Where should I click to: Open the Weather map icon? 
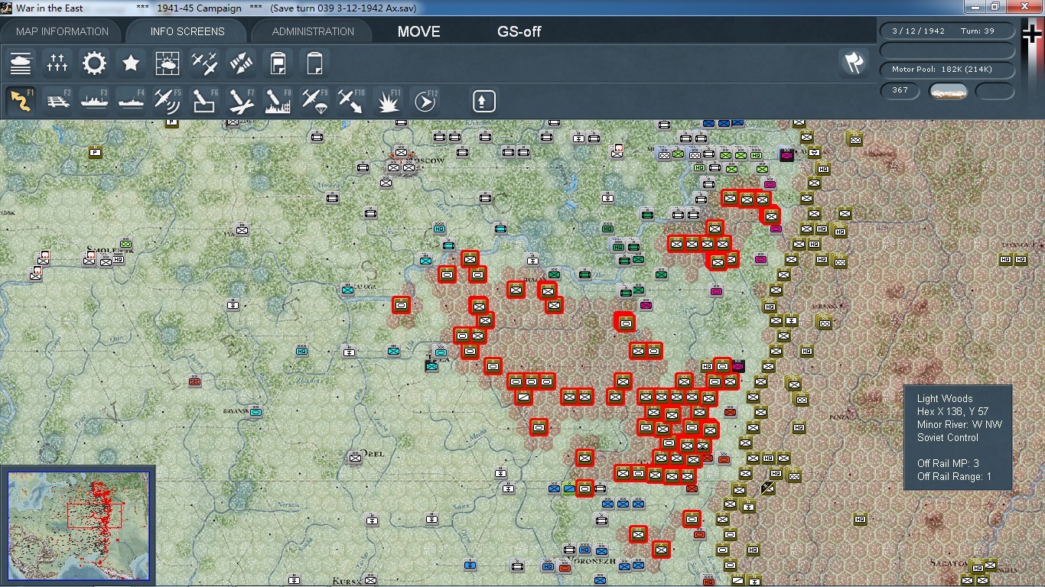click(x=168, y=63)
